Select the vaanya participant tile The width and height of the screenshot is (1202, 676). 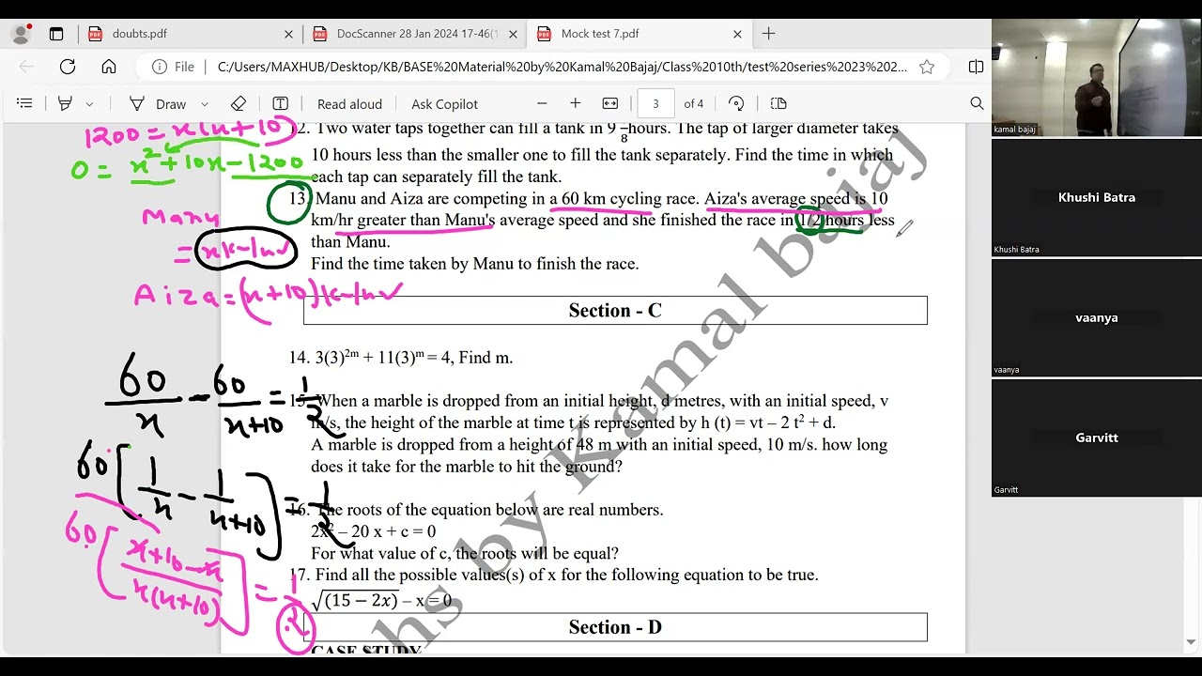1097,317
